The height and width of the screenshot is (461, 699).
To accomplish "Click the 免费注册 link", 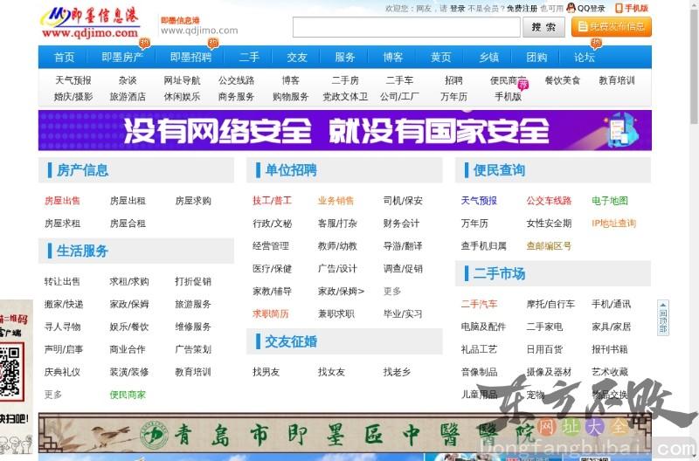I will (522, 9).
